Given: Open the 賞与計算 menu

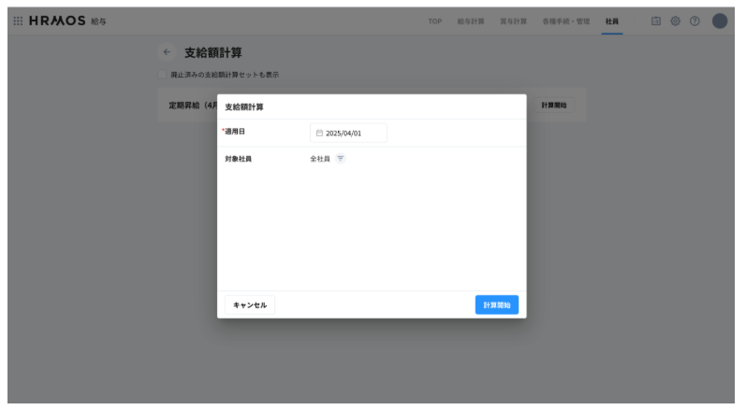Looking at the screenshot, I should click(512, 21).
